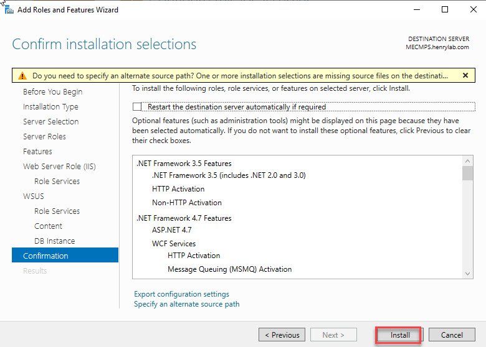
Task: Open the WSUS step in sidebar
Action: [34, 196]
